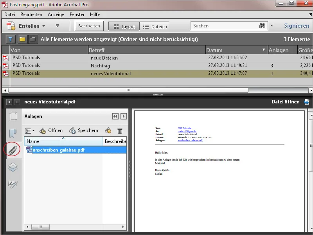313x235 pixels.
Task: Open the attachments paperclip panel icon
Action: pos(13,150)
